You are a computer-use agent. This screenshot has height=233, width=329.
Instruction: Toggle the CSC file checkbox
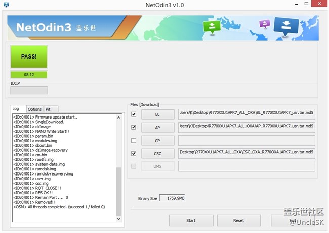tap(134, 153)
